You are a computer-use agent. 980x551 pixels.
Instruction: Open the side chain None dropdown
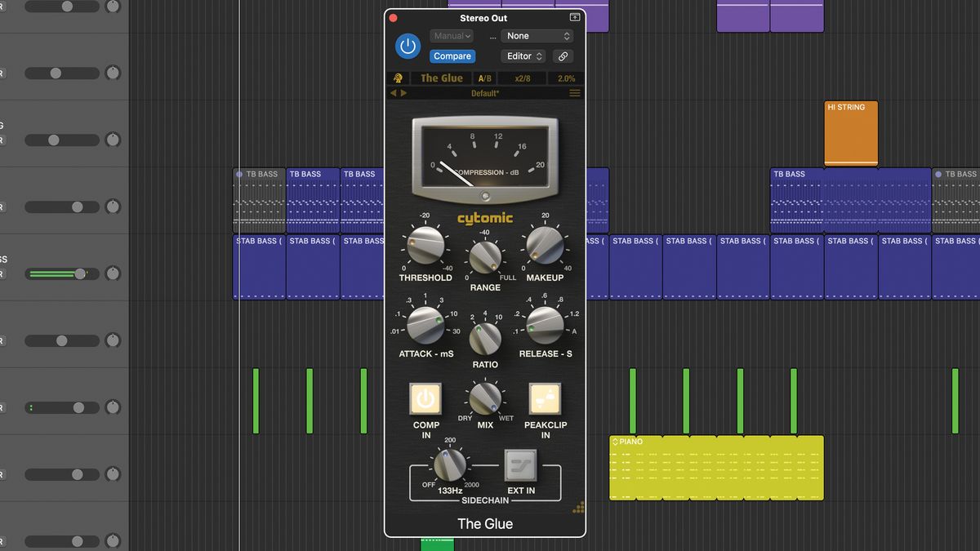coord(537,36)
